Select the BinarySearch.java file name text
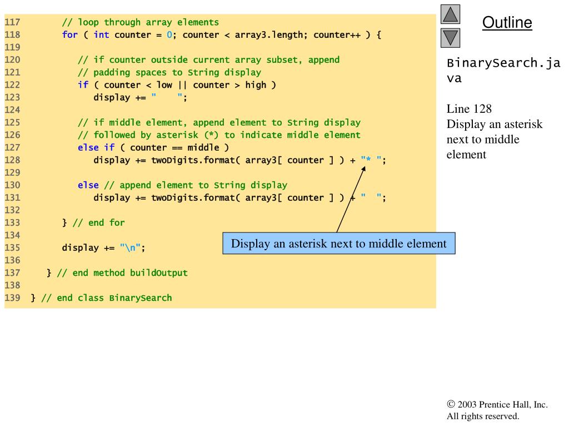Viewport: 569px width, 427px height. click(503, 71)
